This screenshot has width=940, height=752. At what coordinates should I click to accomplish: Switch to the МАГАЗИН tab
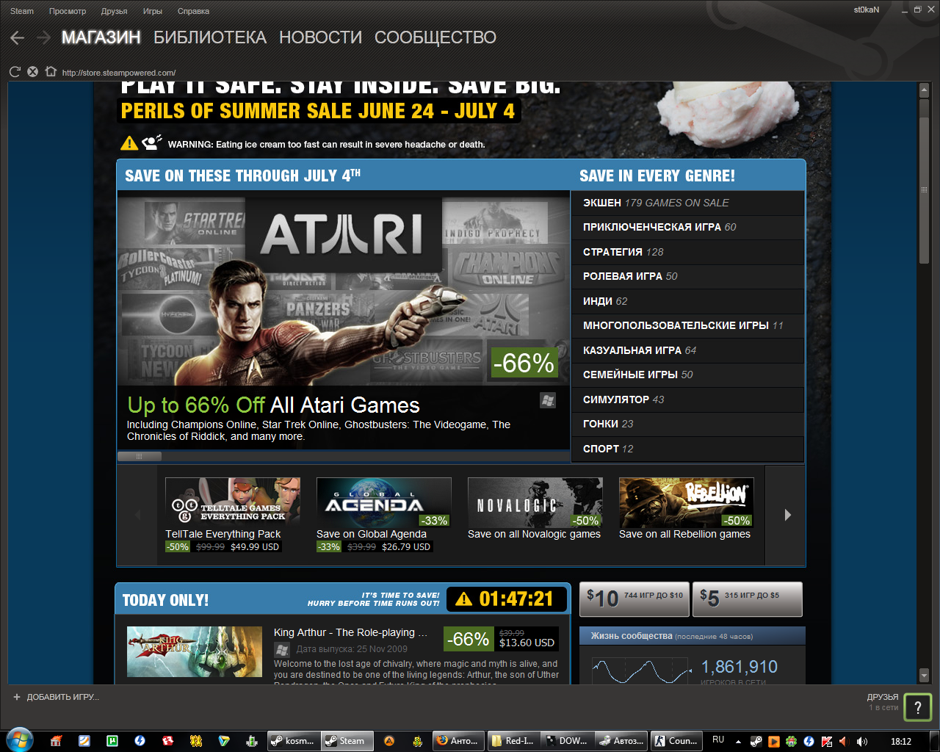click(x=101, y=37)
